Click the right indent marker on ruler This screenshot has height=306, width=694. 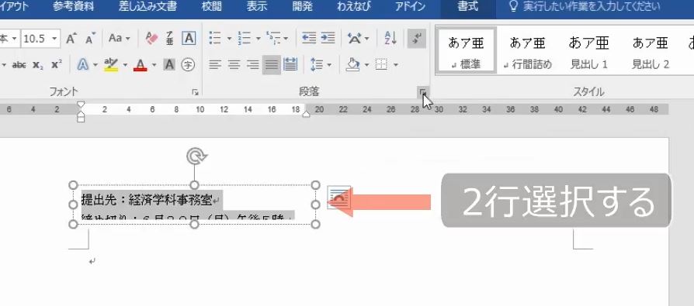(x=306, y=114)
